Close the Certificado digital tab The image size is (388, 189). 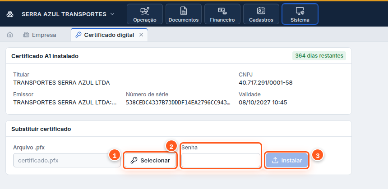tap(141, 35)
